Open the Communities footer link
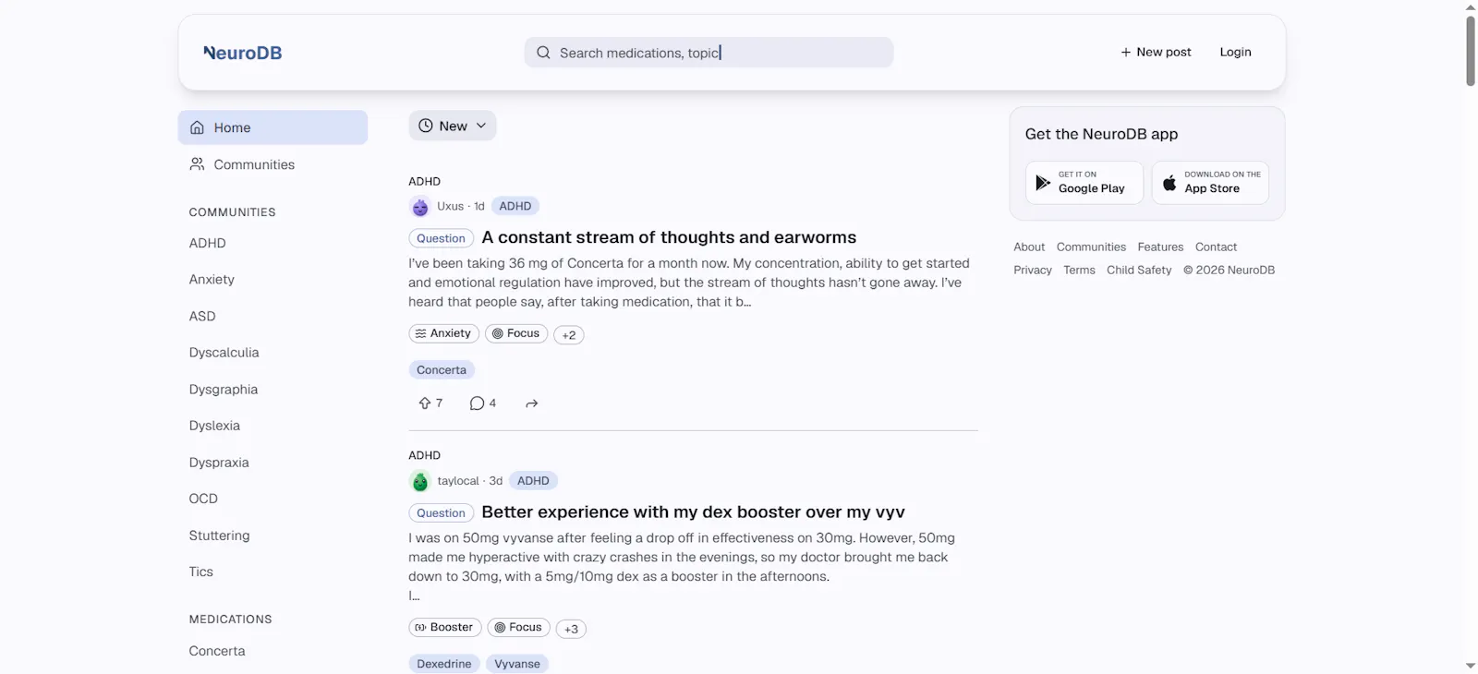 [1091, 247]
